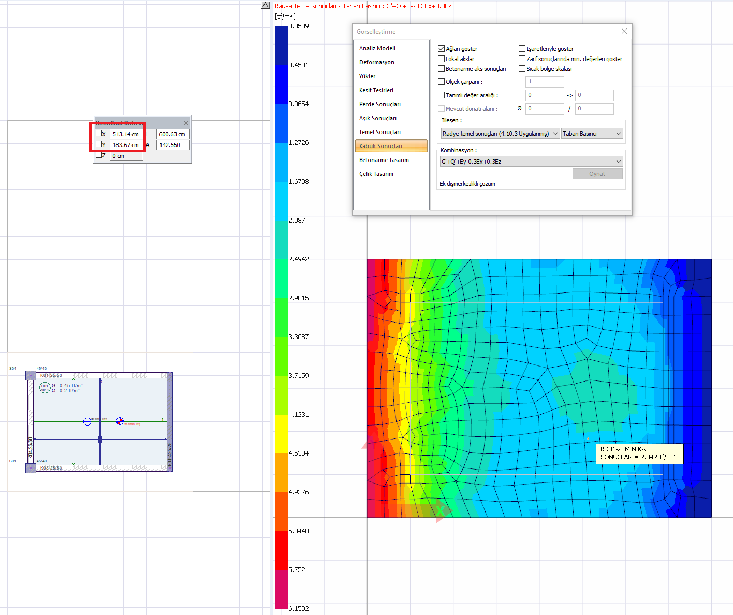Open the Taban Basıncı dropdown
Image resolution: width=733 pixels, height=615 pixels.
tap(592, 134)
